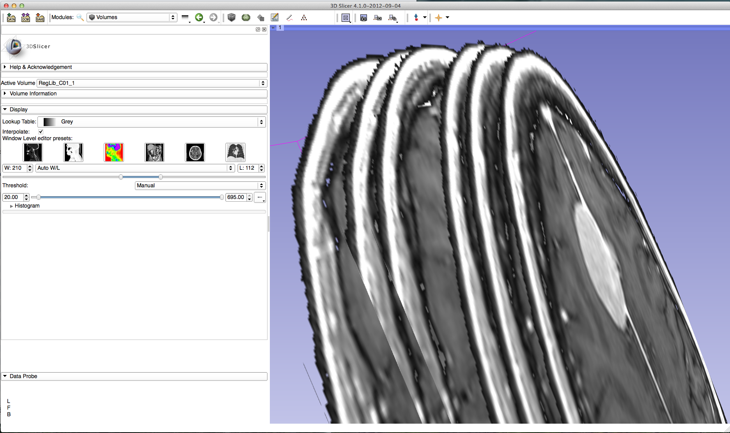Toggle the crosshair icon in toolbar
The height and width of the screenshot is (433, 730).
point(438,18)
